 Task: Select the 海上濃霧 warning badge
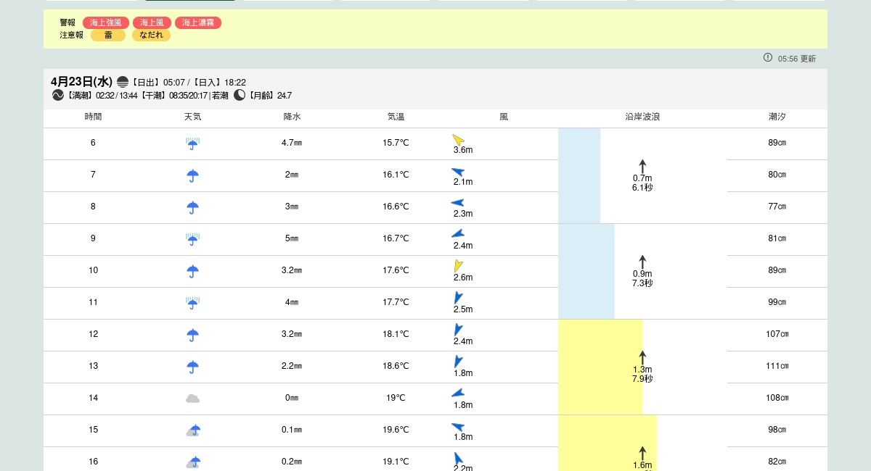tap(198, 23)
